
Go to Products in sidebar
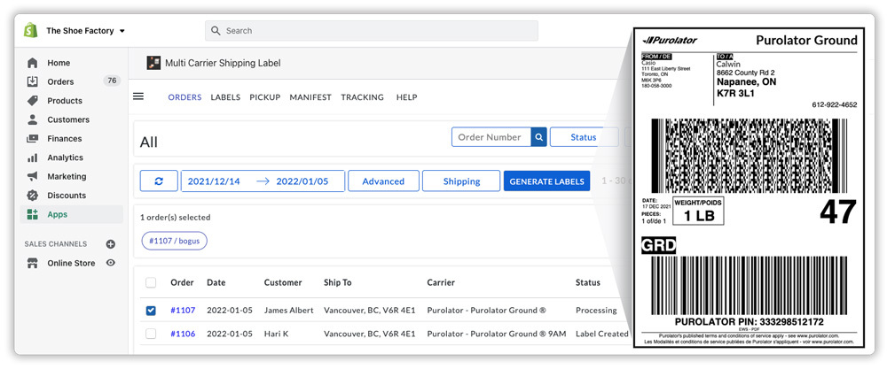pos(65,100)
